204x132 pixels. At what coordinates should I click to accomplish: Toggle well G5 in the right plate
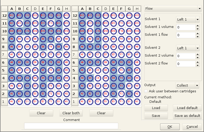point(129,70)
